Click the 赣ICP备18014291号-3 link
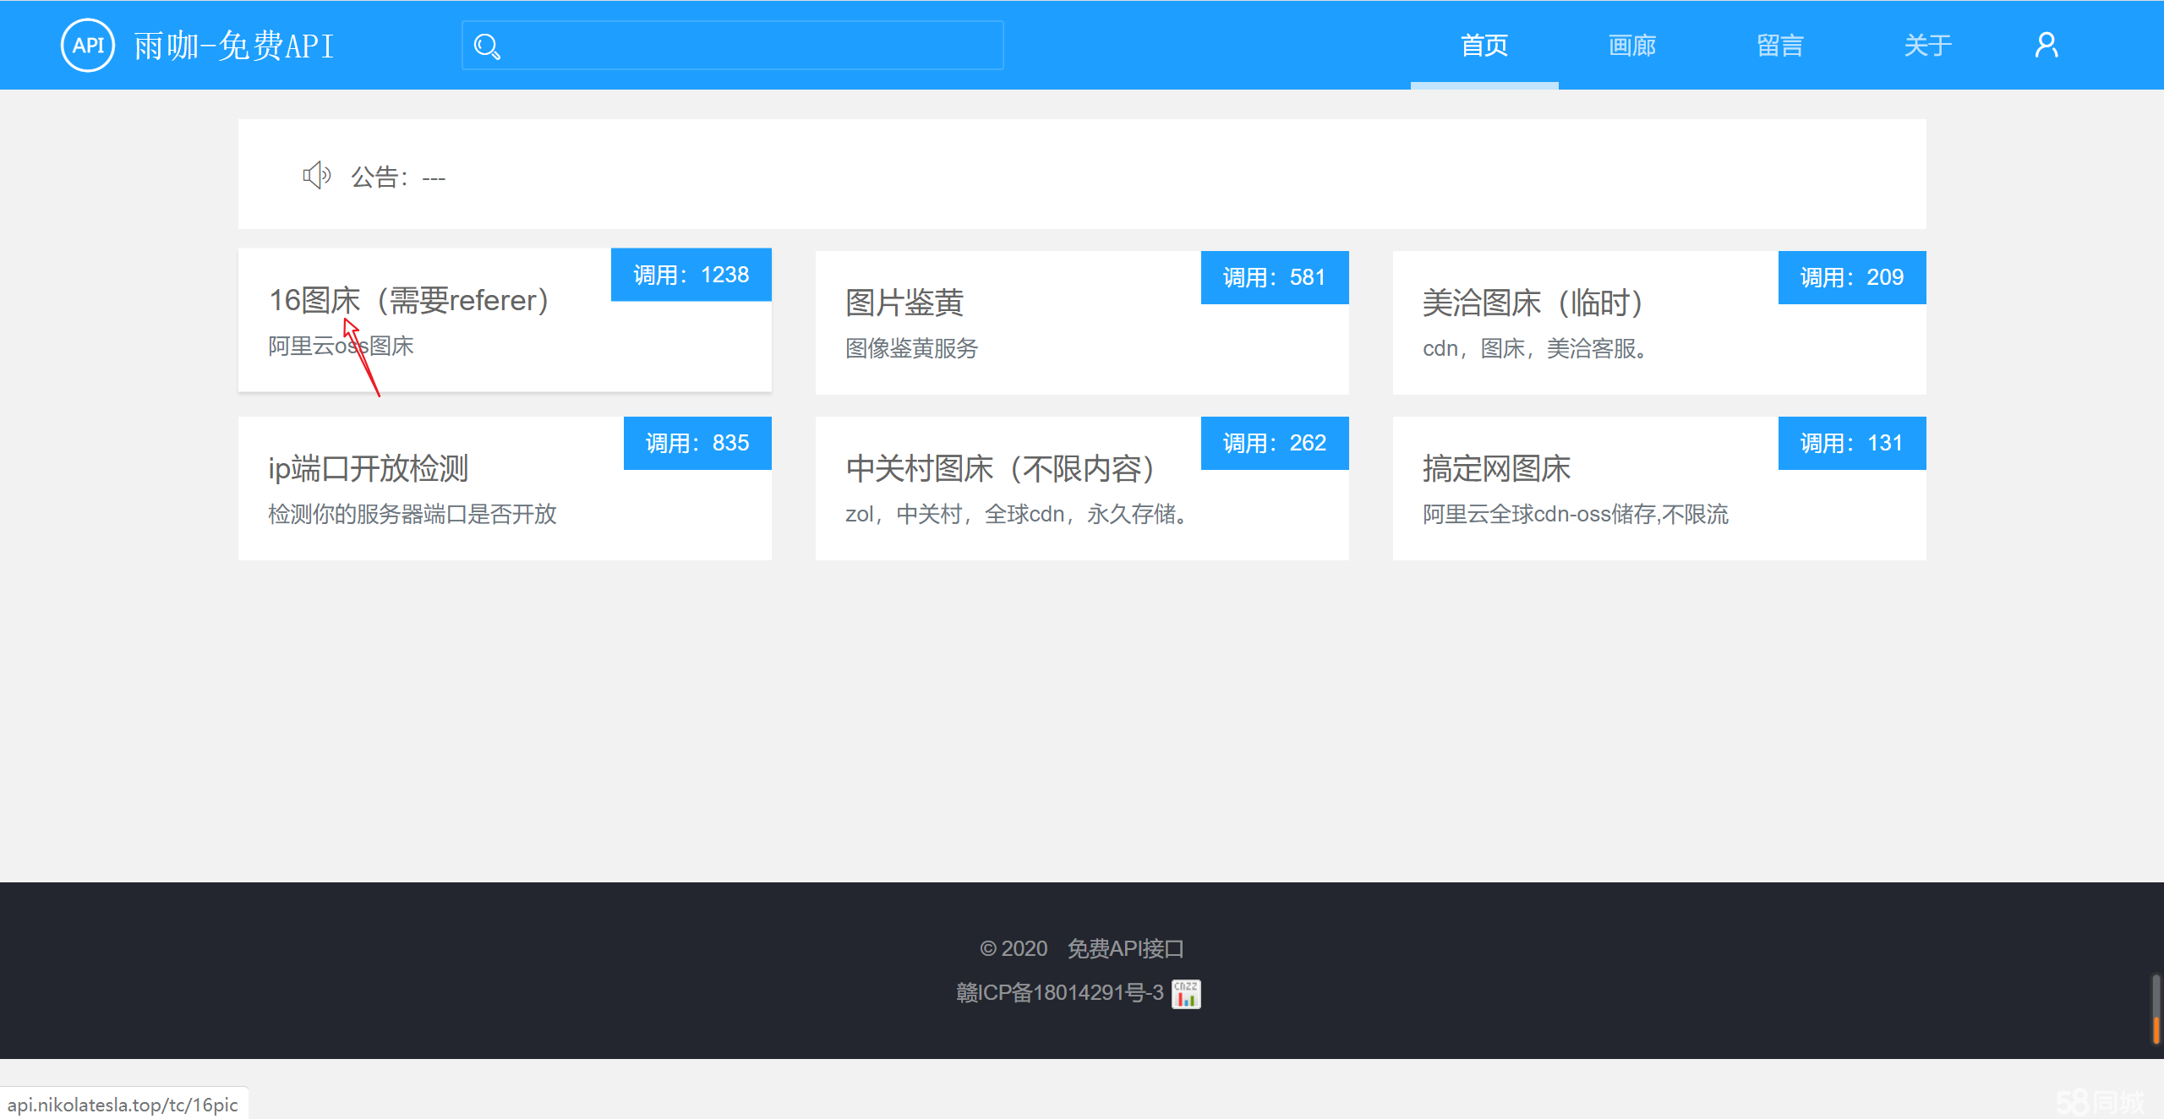Image resolution: width=2164 pixels, height=1119 pixels. click(x=1059, y=993)
